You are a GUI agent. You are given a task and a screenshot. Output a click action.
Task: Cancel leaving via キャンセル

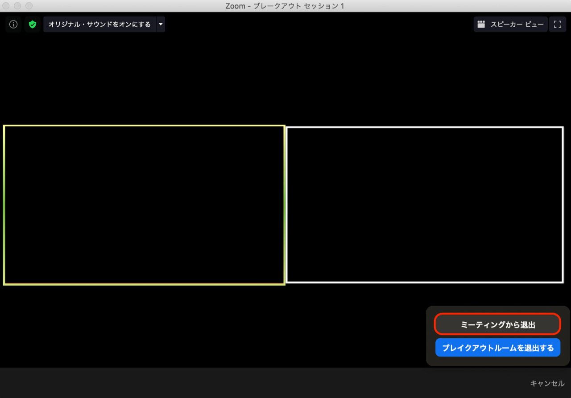click(x=547, y=383)
